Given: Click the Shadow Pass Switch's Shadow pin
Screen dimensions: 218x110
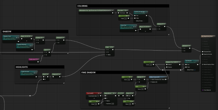Looking at the screenshot, I should 166,67.
